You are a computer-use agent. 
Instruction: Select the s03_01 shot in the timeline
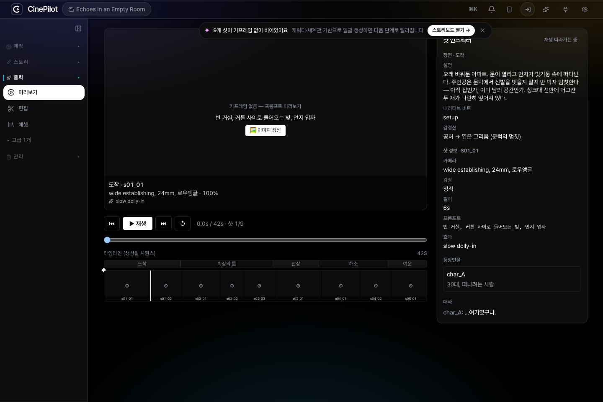click(298, 286)
